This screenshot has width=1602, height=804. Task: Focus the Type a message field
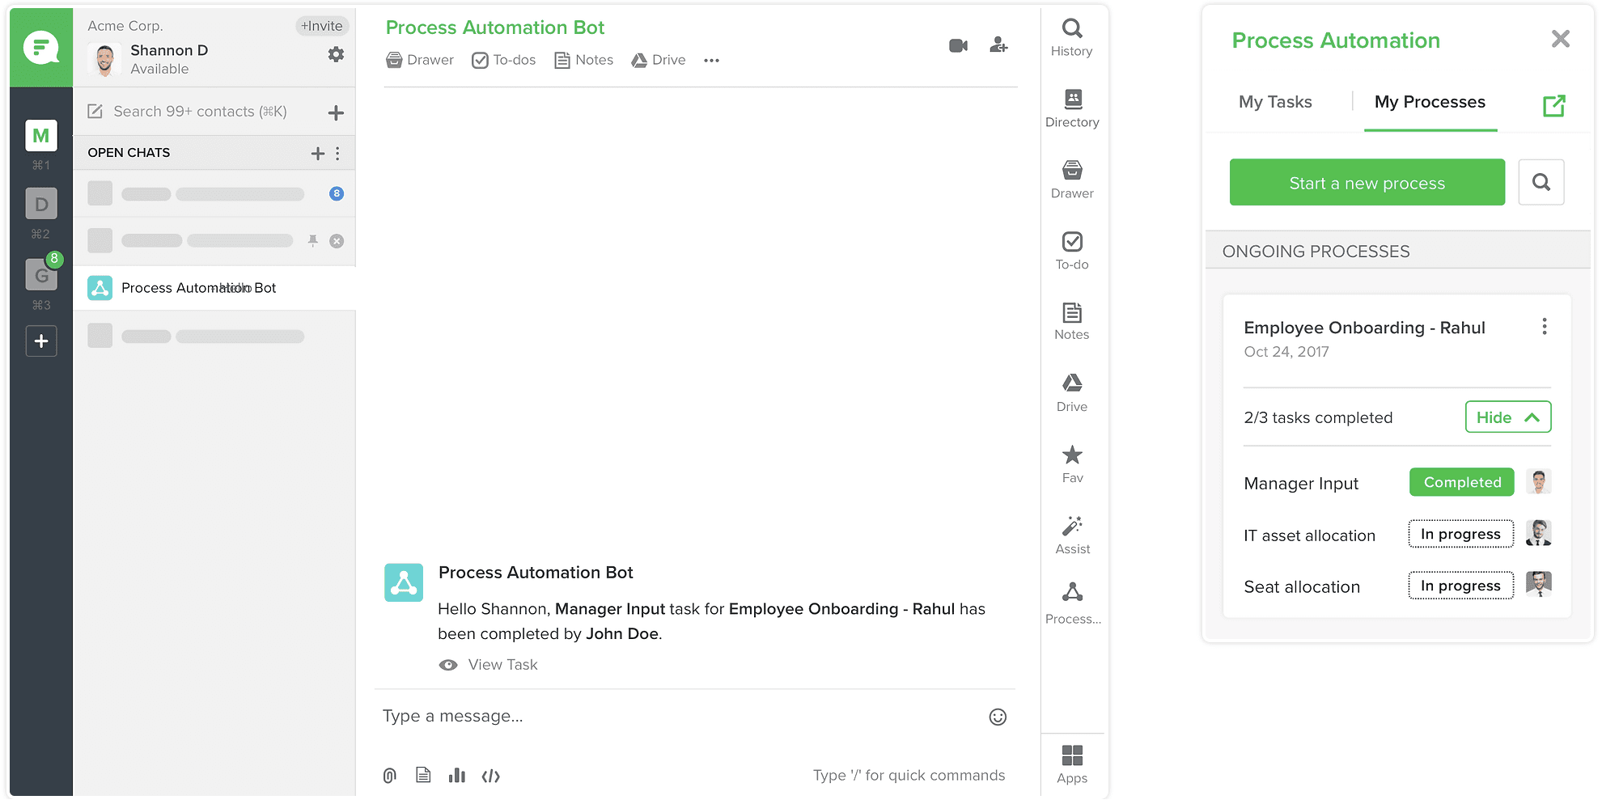point(680,717)
